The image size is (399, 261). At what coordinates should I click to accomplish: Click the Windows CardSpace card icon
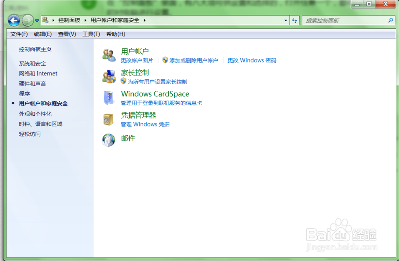coord(109,98)
